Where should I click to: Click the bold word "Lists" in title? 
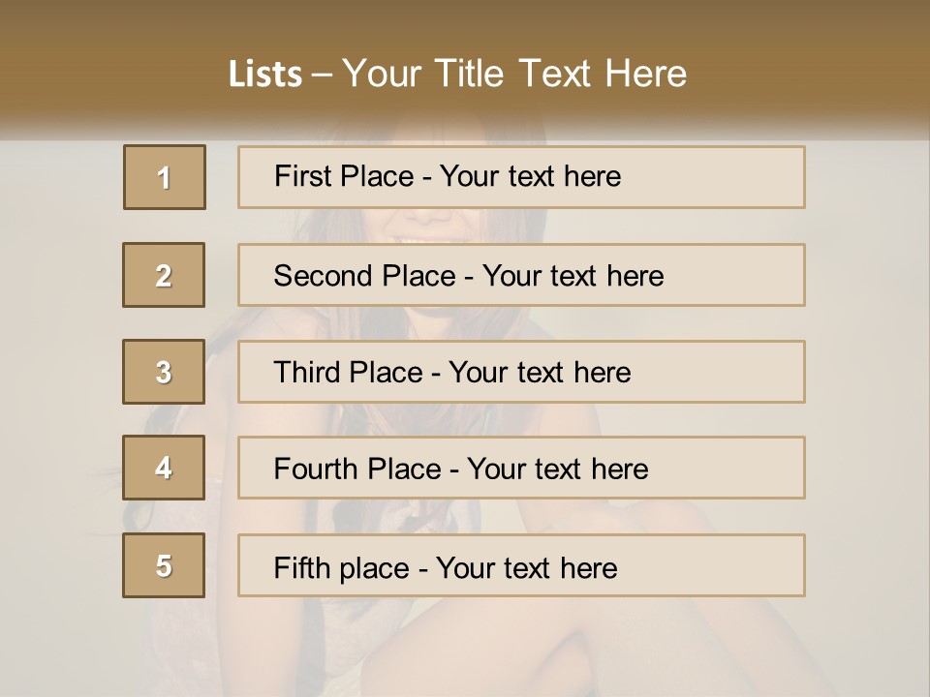click(264, 74)
